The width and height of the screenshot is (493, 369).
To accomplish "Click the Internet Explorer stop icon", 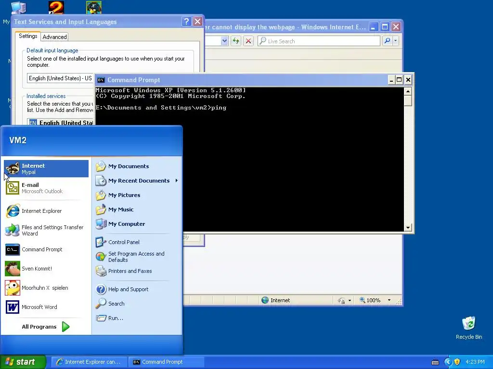I will tap(248, 41).
